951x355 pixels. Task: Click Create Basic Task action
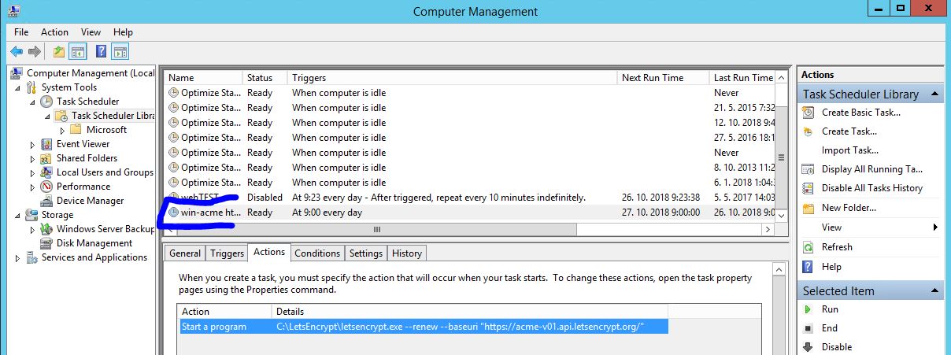click(x=860, y=113)
